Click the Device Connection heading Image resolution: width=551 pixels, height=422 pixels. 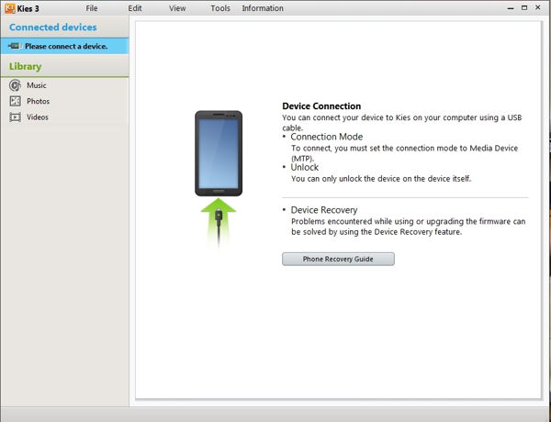321,106
